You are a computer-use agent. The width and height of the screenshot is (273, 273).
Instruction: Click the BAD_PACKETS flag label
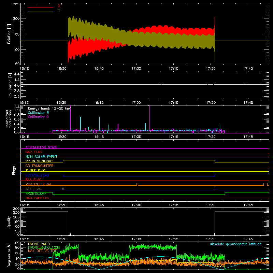click(37, 198)
